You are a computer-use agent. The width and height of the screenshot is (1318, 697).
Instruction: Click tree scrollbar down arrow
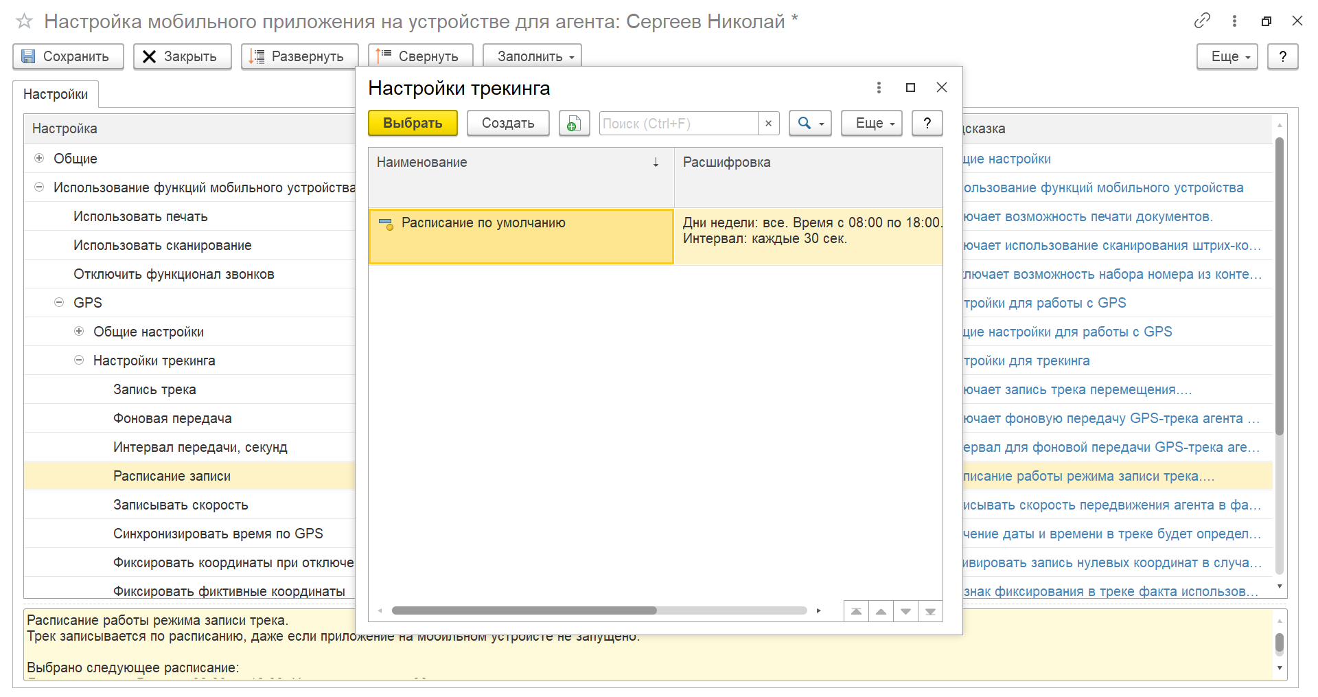click(x=1279, y=586)
